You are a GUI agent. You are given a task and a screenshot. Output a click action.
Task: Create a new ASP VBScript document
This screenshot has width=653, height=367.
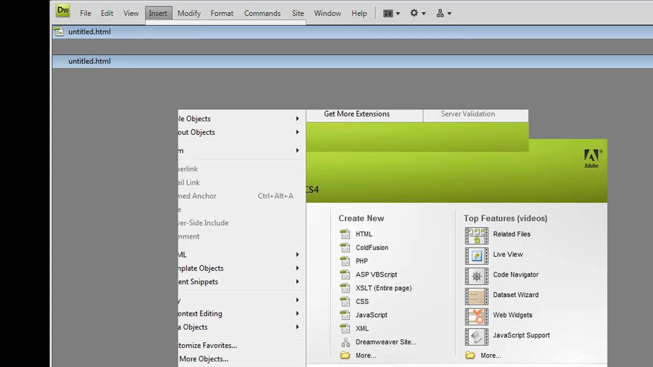tap(376, 274)
